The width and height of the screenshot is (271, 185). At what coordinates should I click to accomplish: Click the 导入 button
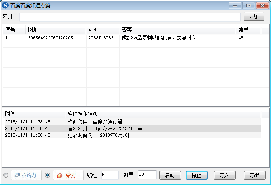point(224,175)
